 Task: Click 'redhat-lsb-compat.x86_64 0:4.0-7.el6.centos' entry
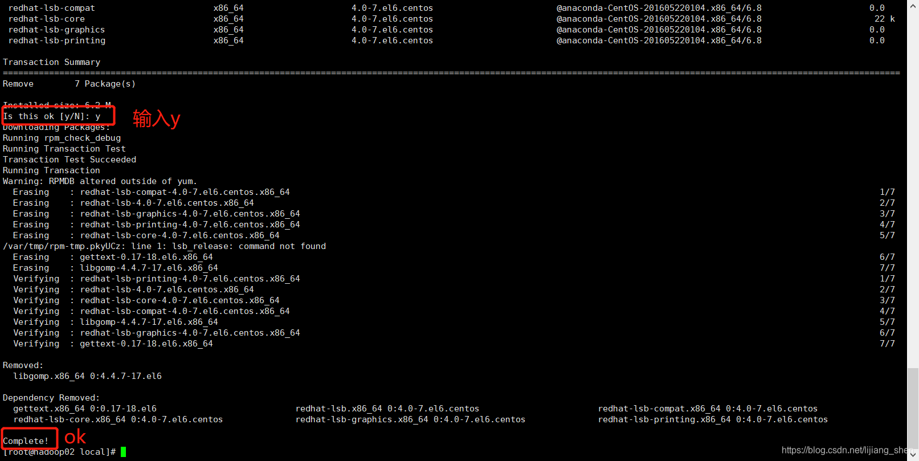pos(708,409)
